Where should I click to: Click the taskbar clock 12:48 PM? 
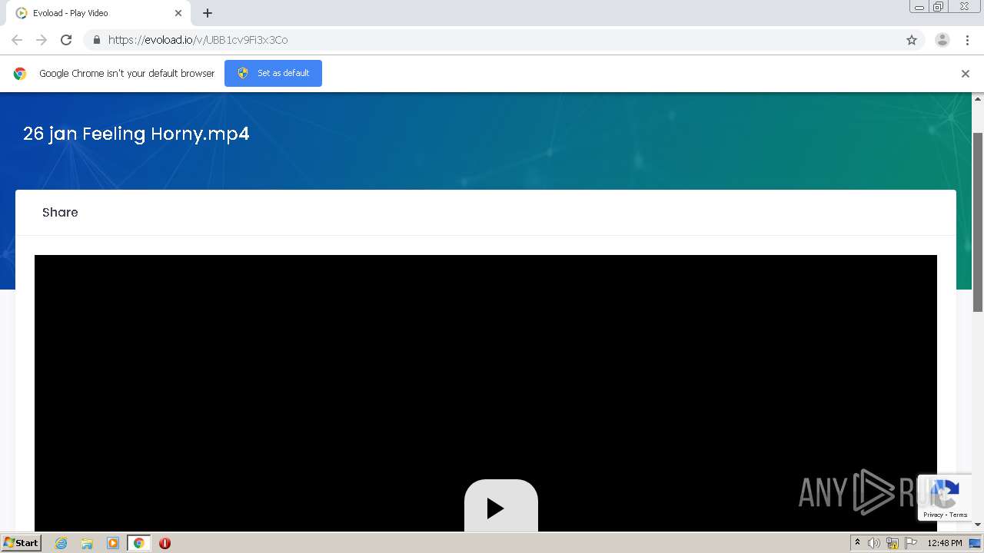pos(945,543)
